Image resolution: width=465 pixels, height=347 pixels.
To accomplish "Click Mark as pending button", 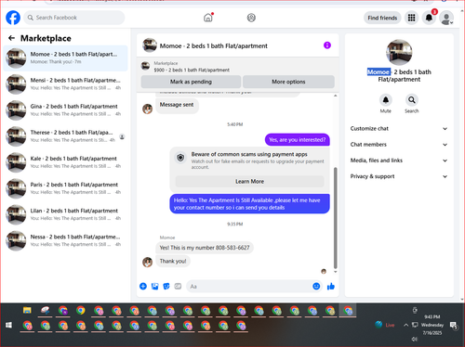I will [x=191, y=82].
